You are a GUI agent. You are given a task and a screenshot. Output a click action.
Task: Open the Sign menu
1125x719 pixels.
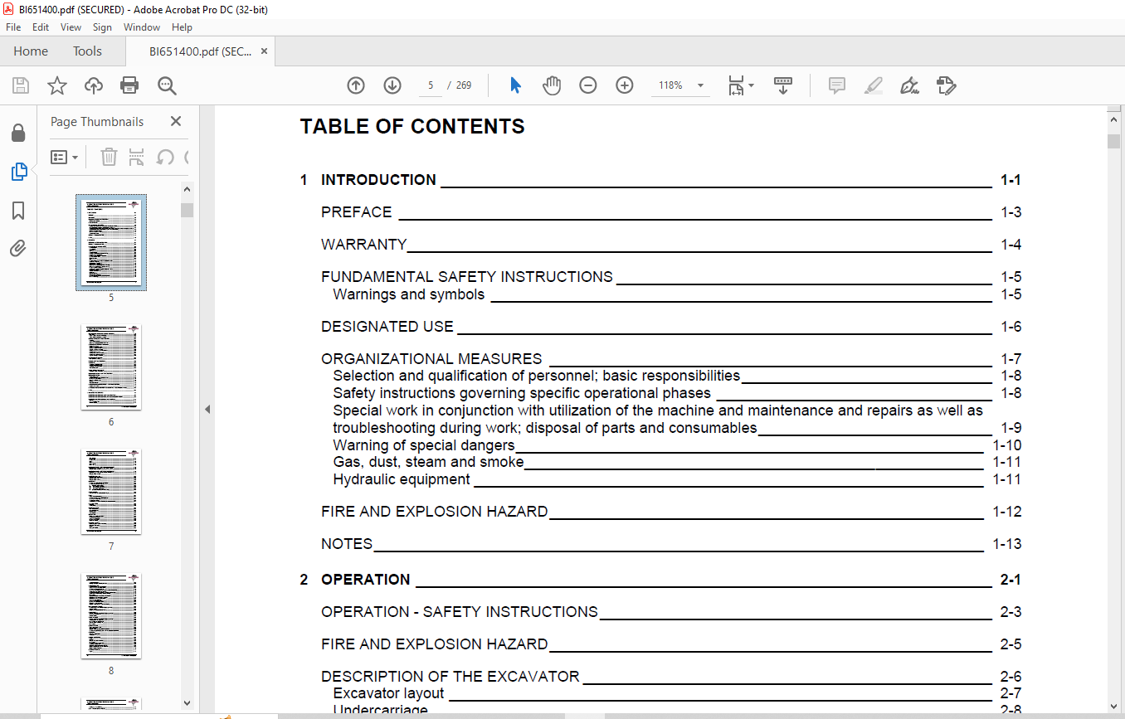click(102, 27)
